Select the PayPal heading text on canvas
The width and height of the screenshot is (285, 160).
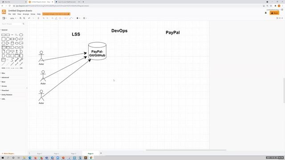(x=173, y=32)
